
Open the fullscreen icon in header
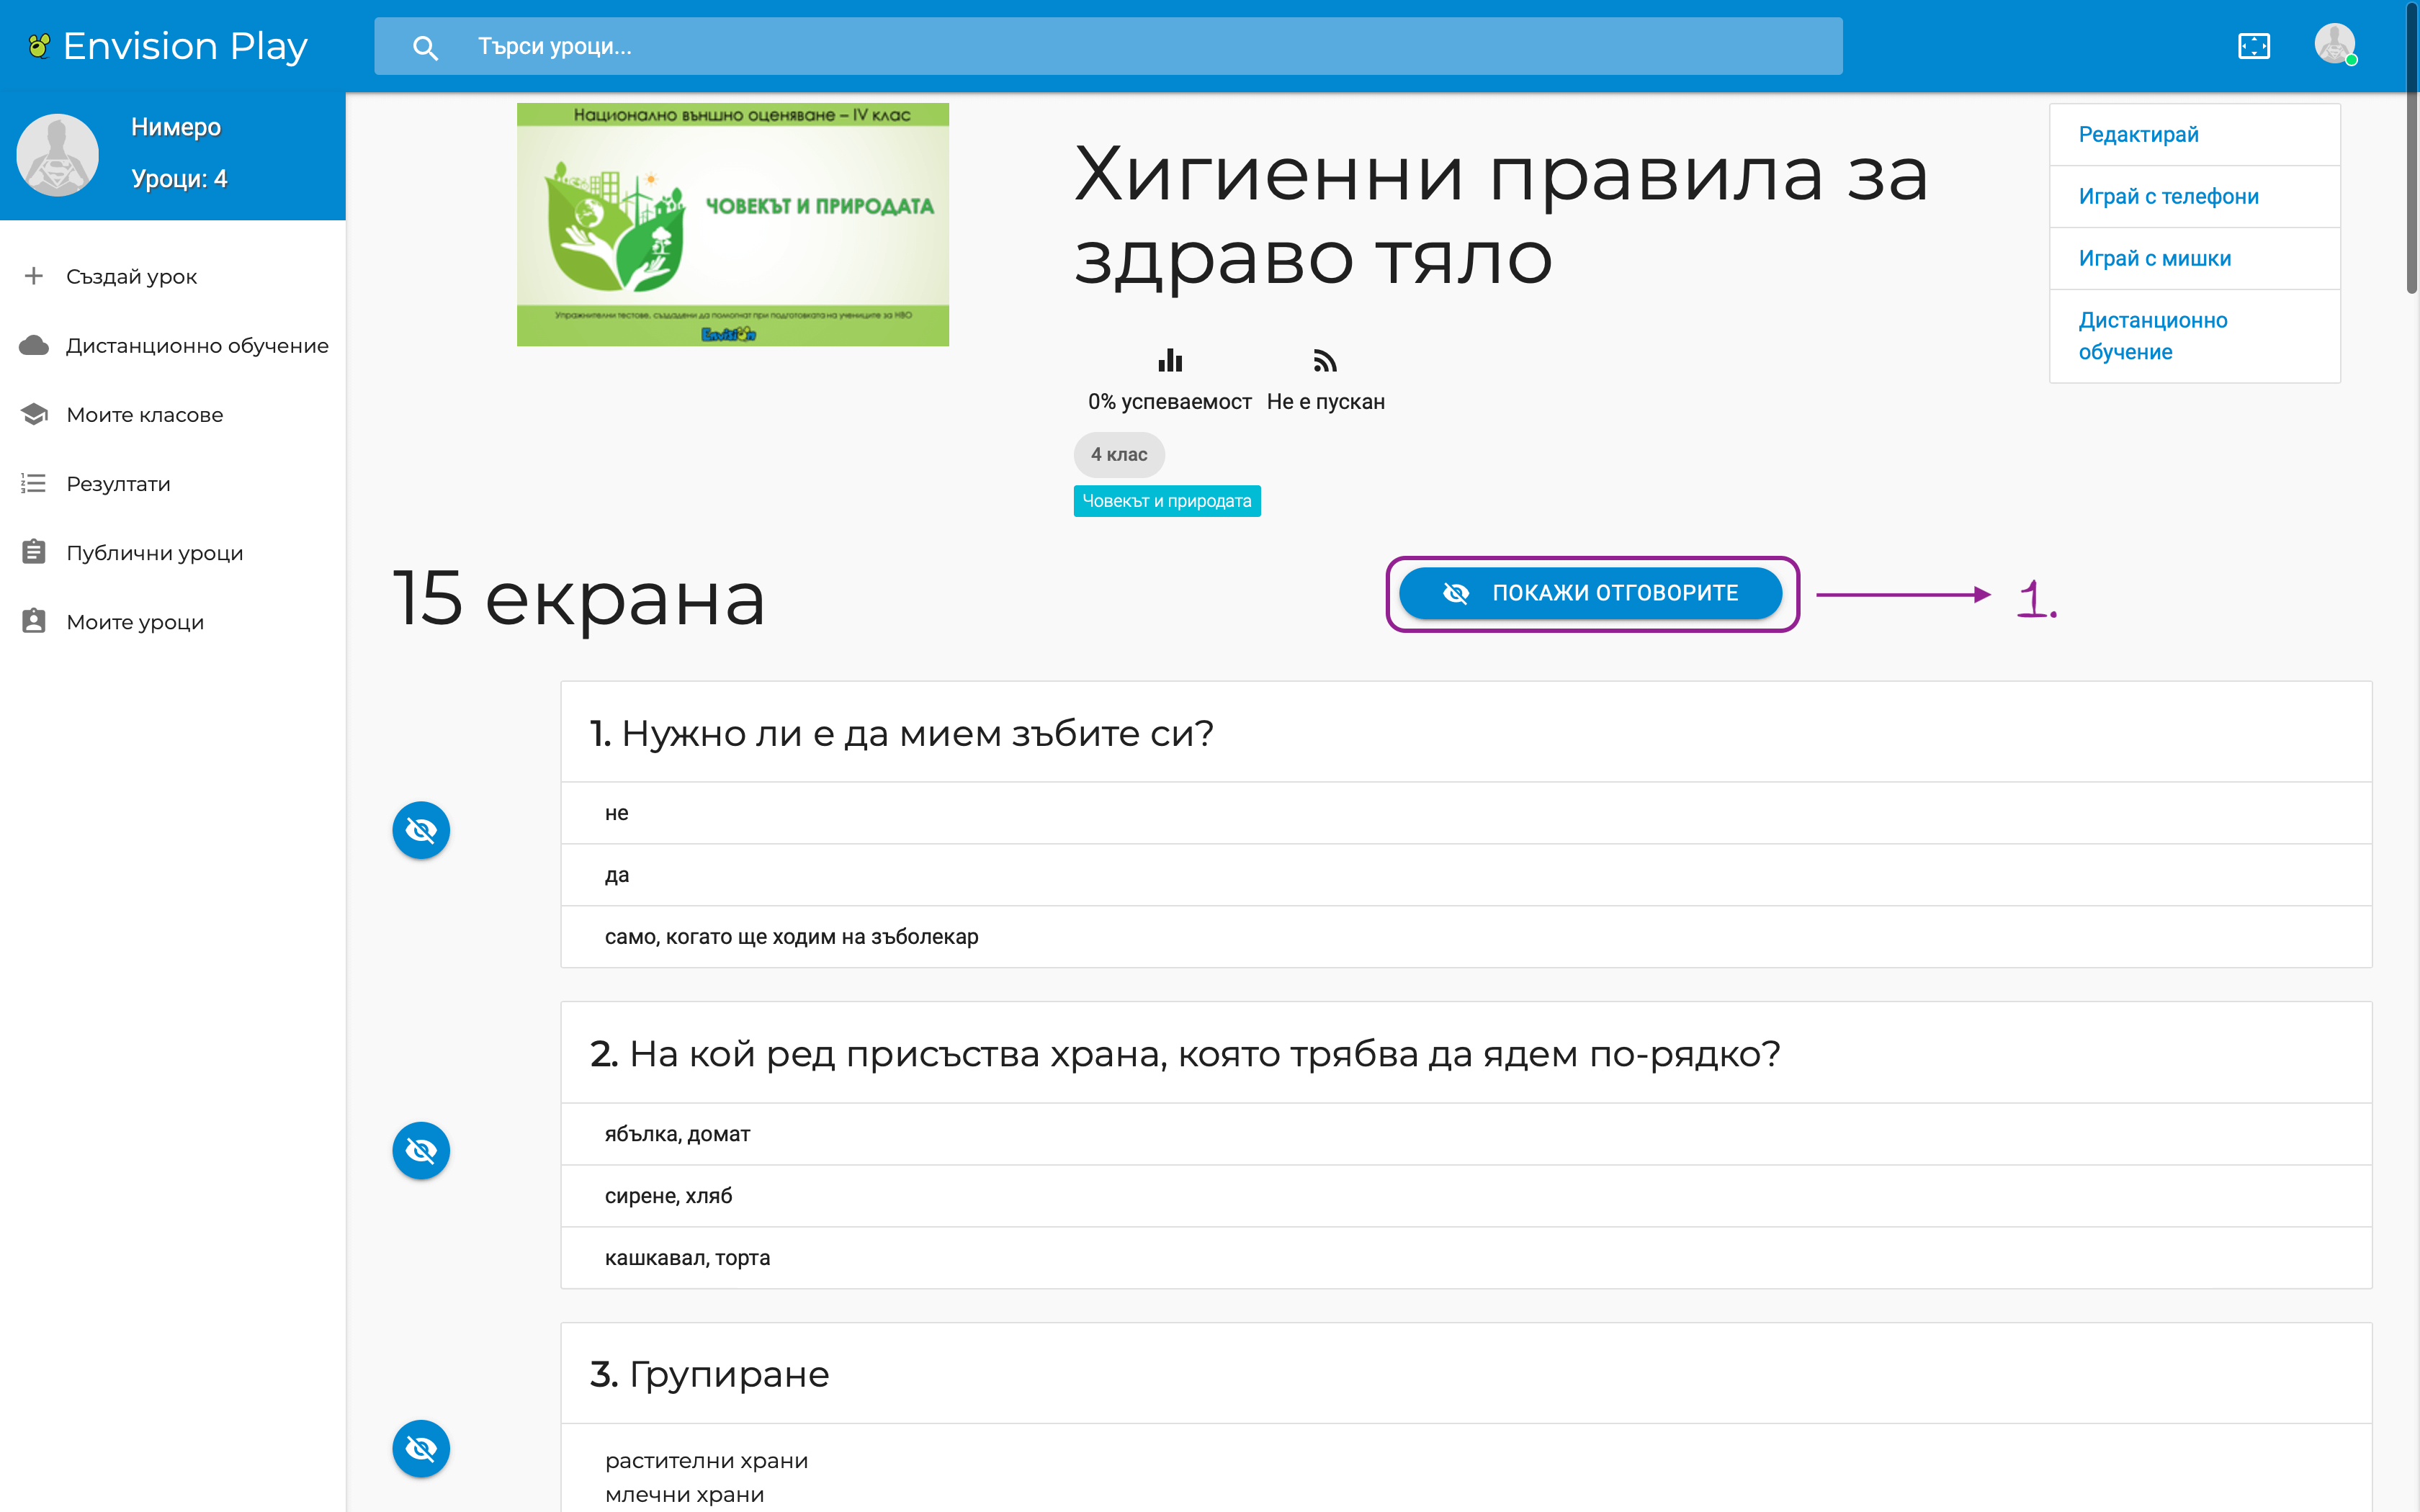pos(2253,46)
